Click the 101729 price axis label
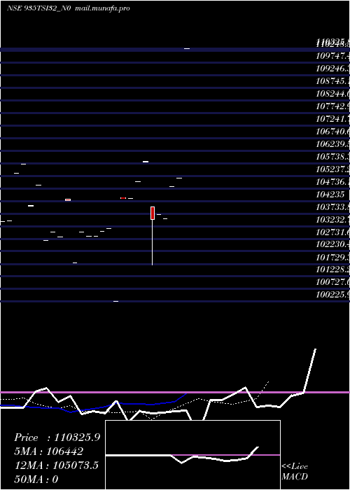Image resolution: width=350 pixels, height=490 pixels. pyautogui.click(x=332, y=257)
